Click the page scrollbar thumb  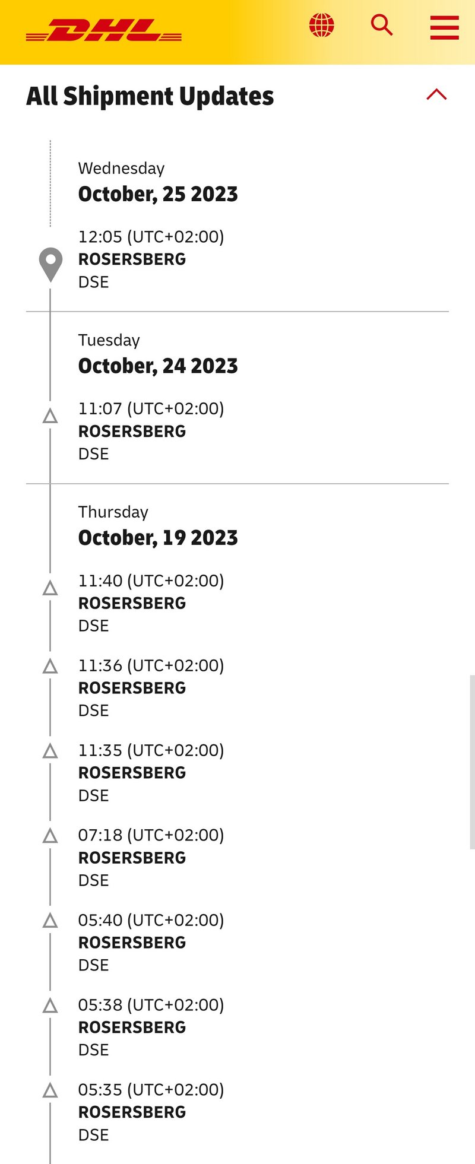coord(472,762)
